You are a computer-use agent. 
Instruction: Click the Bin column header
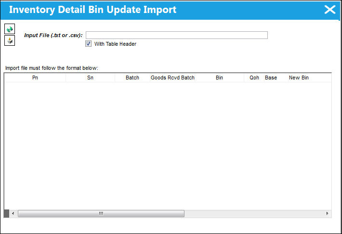[x=220, y=78]
